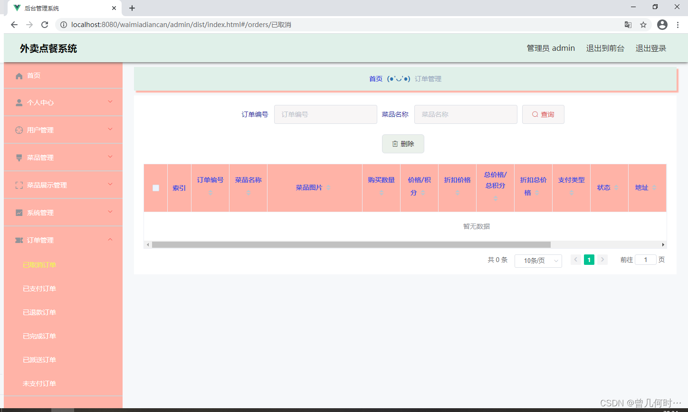688x412 pixels.
Task: Sort by 折扣价格 column sort arrows
Action: 458,192
